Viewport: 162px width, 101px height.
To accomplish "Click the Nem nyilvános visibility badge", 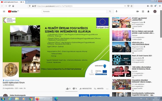I will pyautogui.click(x=9, y=85).
